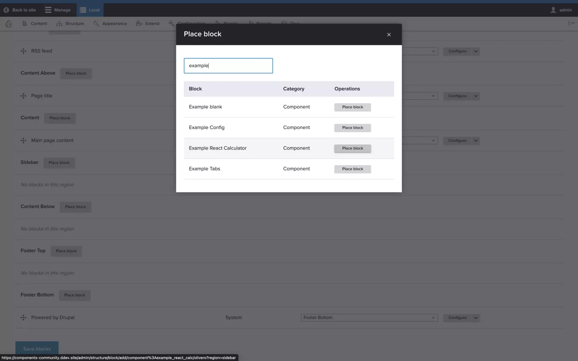Open the Structure admin menu
Screen dimensions: 578x361
(x=70, y=24)
